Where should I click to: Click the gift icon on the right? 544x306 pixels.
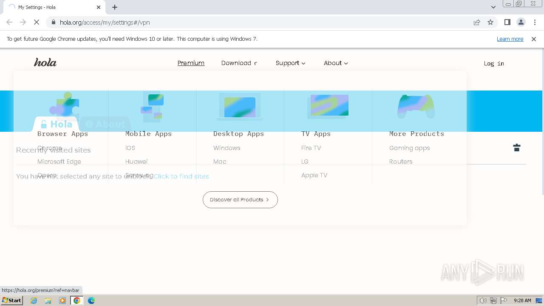click(517, 147)
